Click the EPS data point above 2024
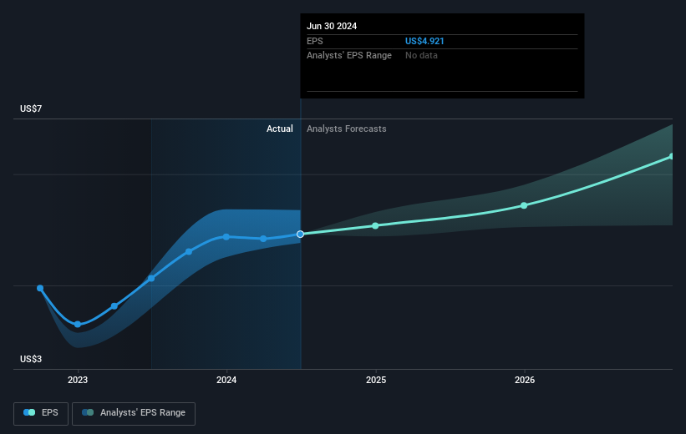The height and width of the screenshot is (434, 686). pos(226,237)
